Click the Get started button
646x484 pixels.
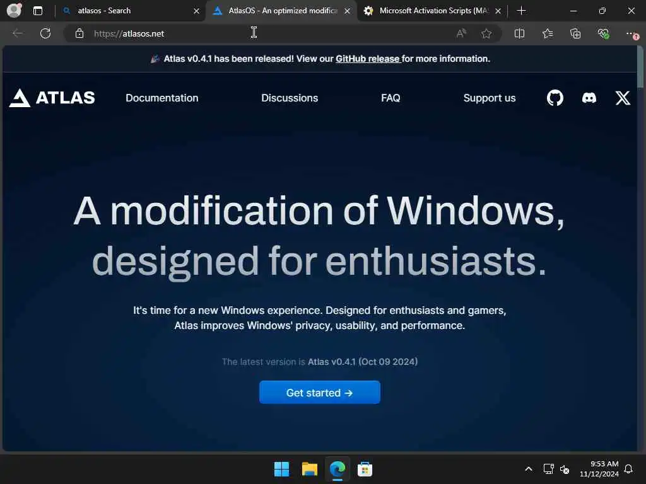[320, 393]
